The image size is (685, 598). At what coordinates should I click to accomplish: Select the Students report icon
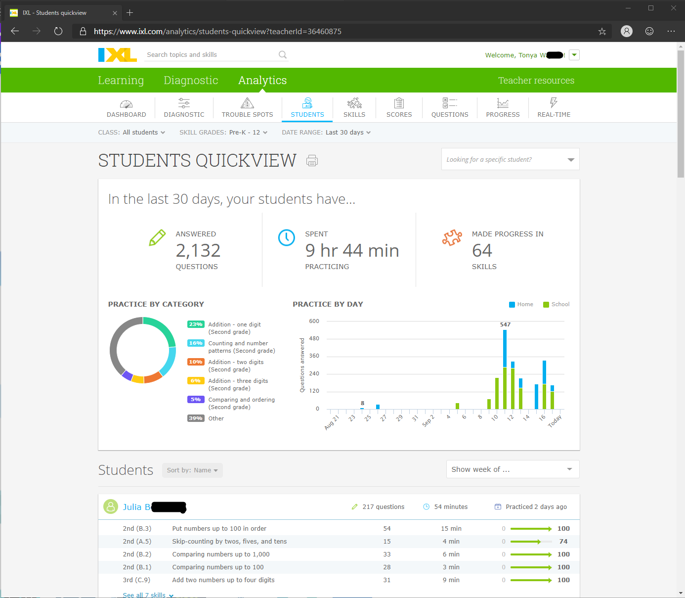[x=307, y=103]
